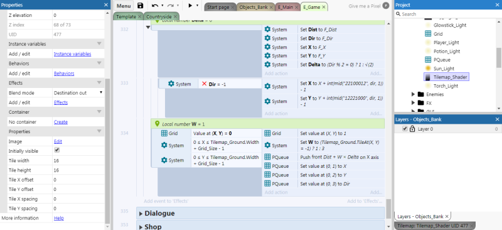This screenshot has width=502, height=230.
Task: Collapse the Effects section
Action: click(x=99, y=83)
